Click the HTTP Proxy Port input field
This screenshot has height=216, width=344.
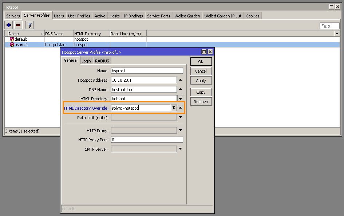(147, 140)
